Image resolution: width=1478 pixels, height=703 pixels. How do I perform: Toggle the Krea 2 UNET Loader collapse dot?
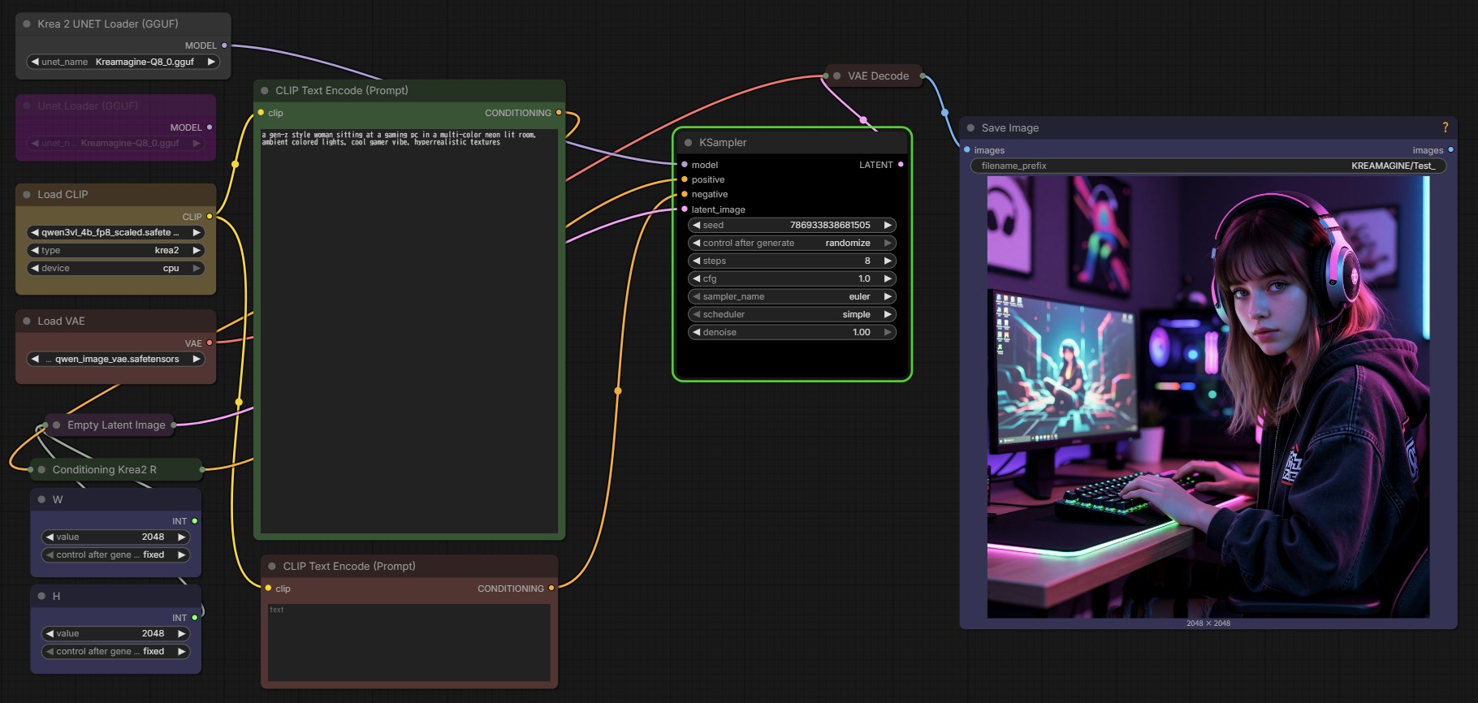[x=27, y=24]
